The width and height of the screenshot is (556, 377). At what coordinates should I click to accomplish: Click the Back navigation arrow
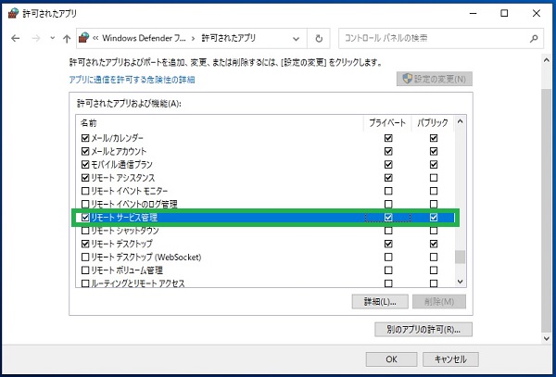pos(15,38)
